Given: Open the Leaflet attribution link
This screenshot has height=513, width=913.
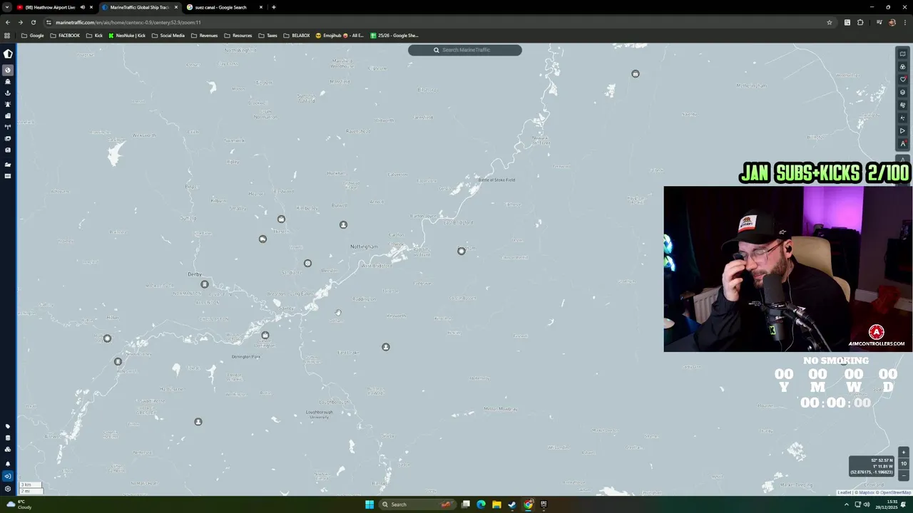Looking at the screenshot, I should (x=845, y=492).
